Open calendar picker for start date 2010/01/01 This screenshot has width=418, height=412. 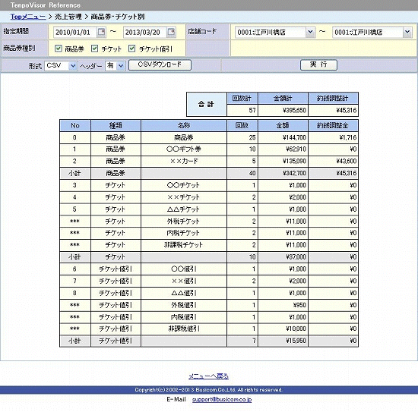[102, 32]
